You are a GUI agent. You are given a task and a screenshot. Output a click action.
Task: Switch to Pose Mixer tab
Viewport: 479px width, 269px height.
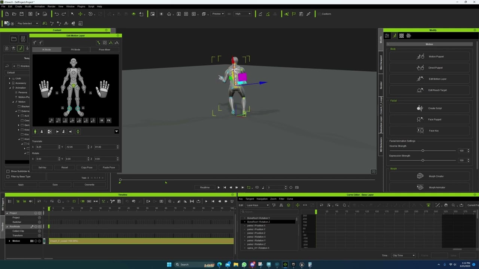[104, 50]
